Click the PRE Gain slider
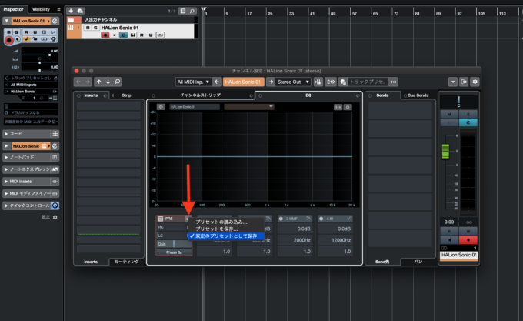Image resolution: width=523 pixels, height=321 pixels. point(174,244)
